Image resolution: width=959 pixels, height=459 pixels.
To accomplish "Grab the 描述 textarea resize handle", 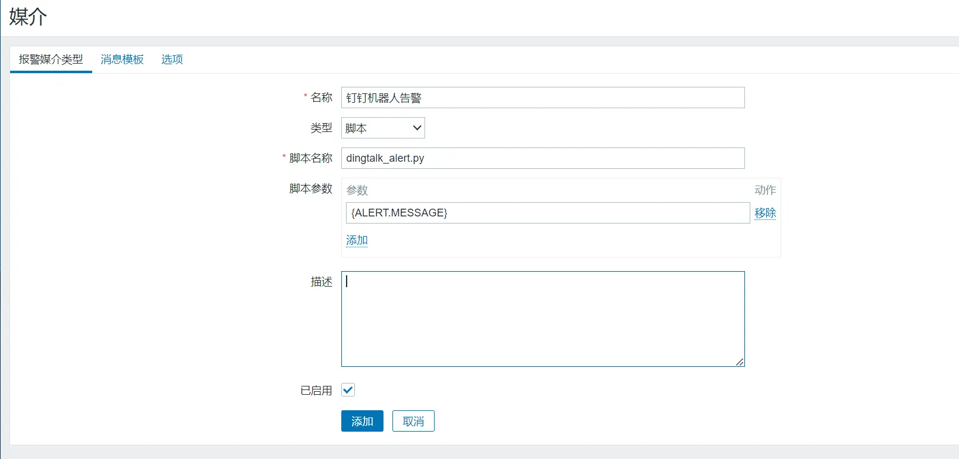I will click(740, 361).
